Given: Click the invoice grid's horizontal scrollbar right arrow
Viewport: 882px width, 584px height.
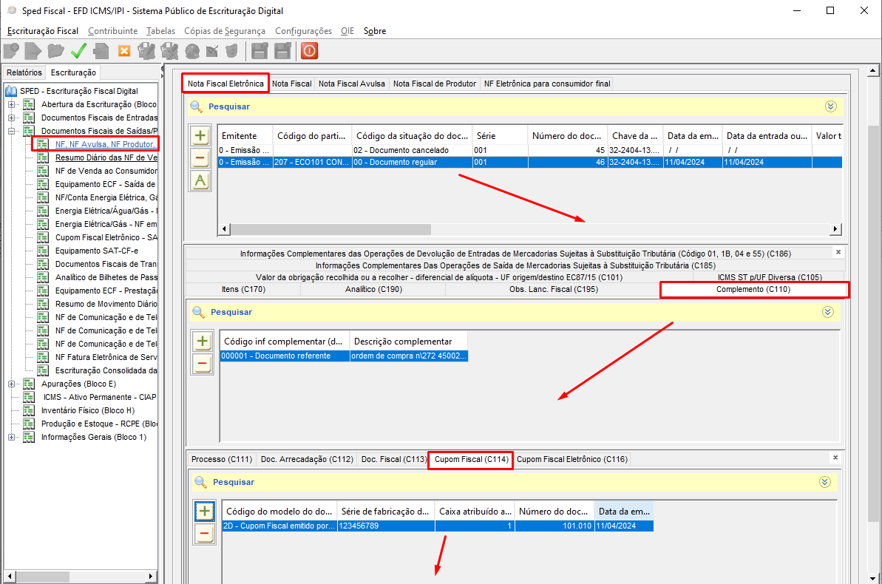Looking at the screenshot, I should (835, 229).
